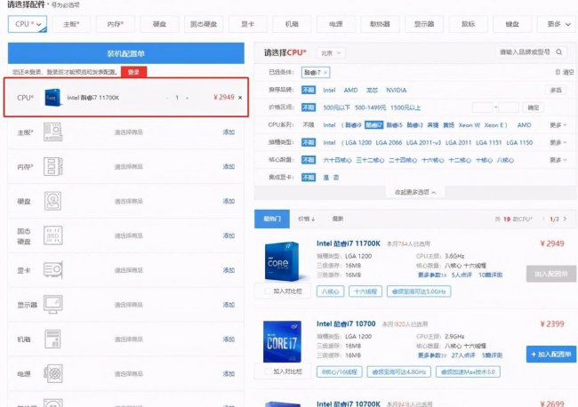This screenshot has height=407, width=578.
Task: Click the hard disk icon in the 硬盘 row
Action: [52, 201]
